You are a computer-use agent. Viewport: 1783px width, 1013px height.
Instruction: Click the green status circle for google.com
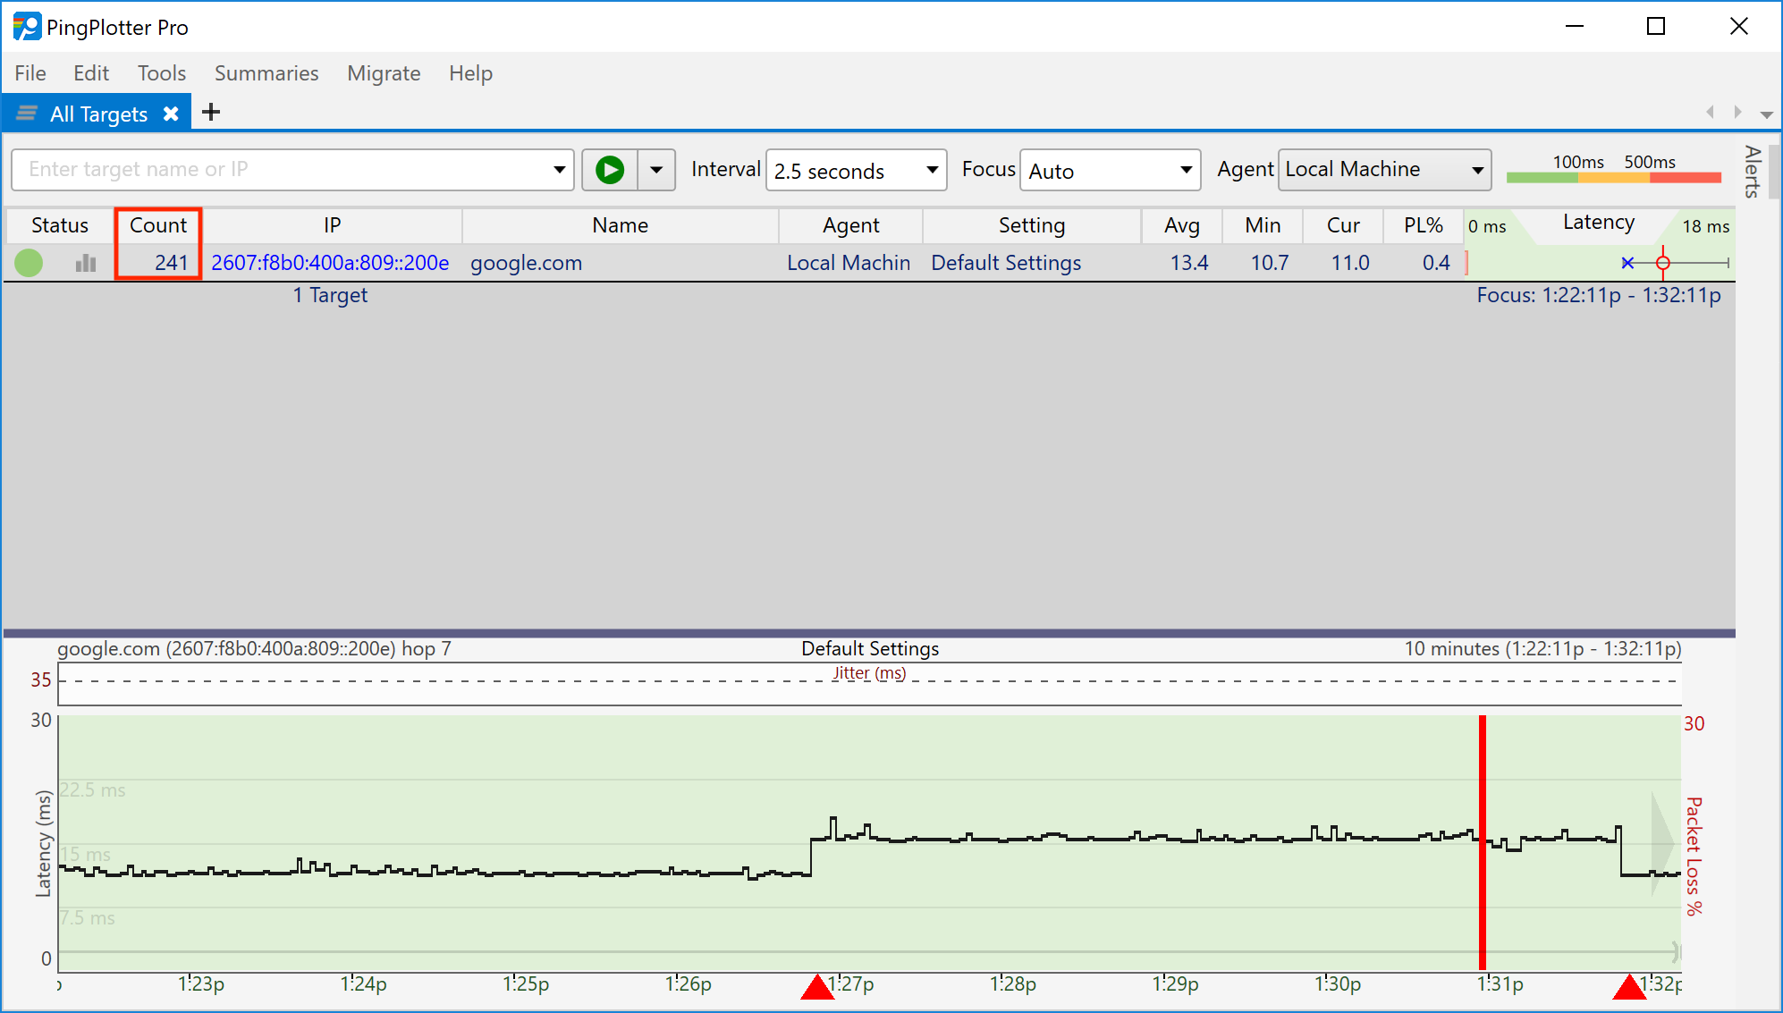point(29,263)
